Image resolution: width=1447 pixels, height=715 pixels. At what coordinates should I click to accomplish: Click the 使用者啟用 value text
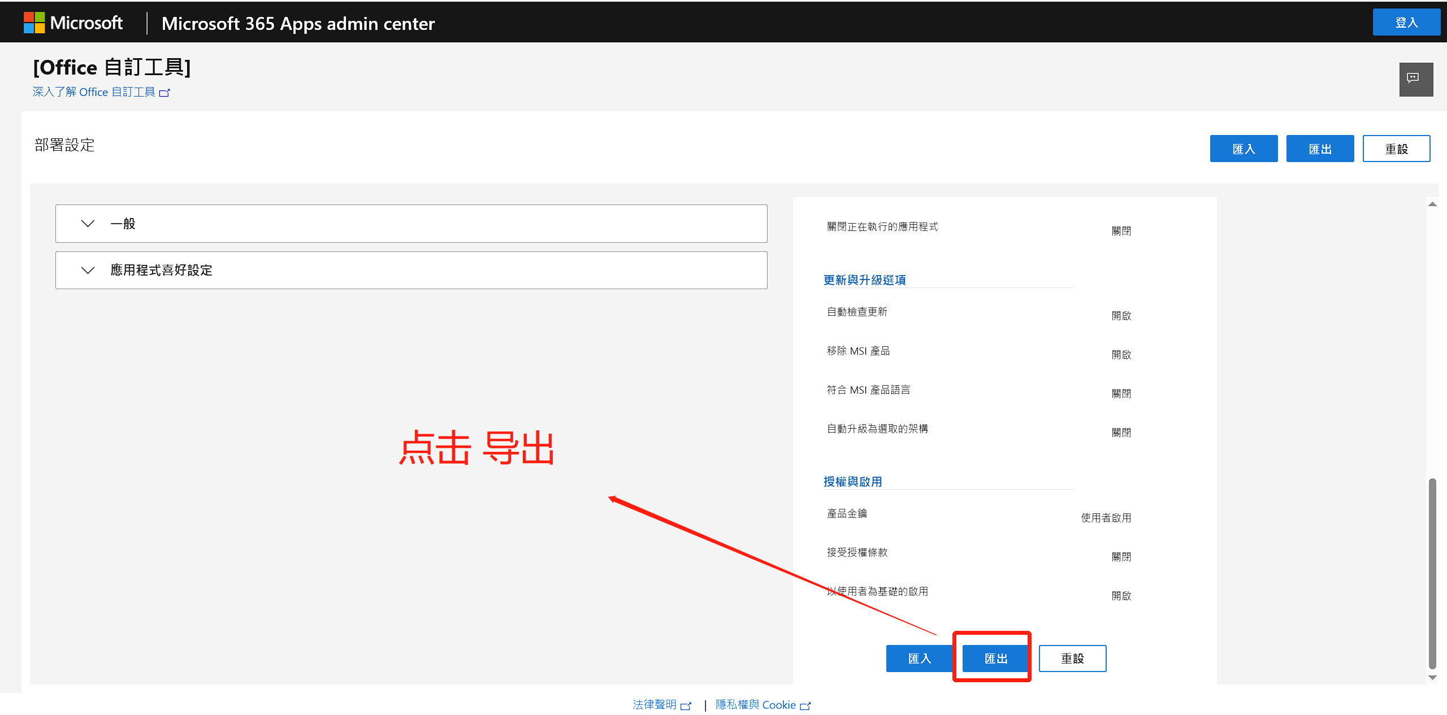tap(1106, 518)
